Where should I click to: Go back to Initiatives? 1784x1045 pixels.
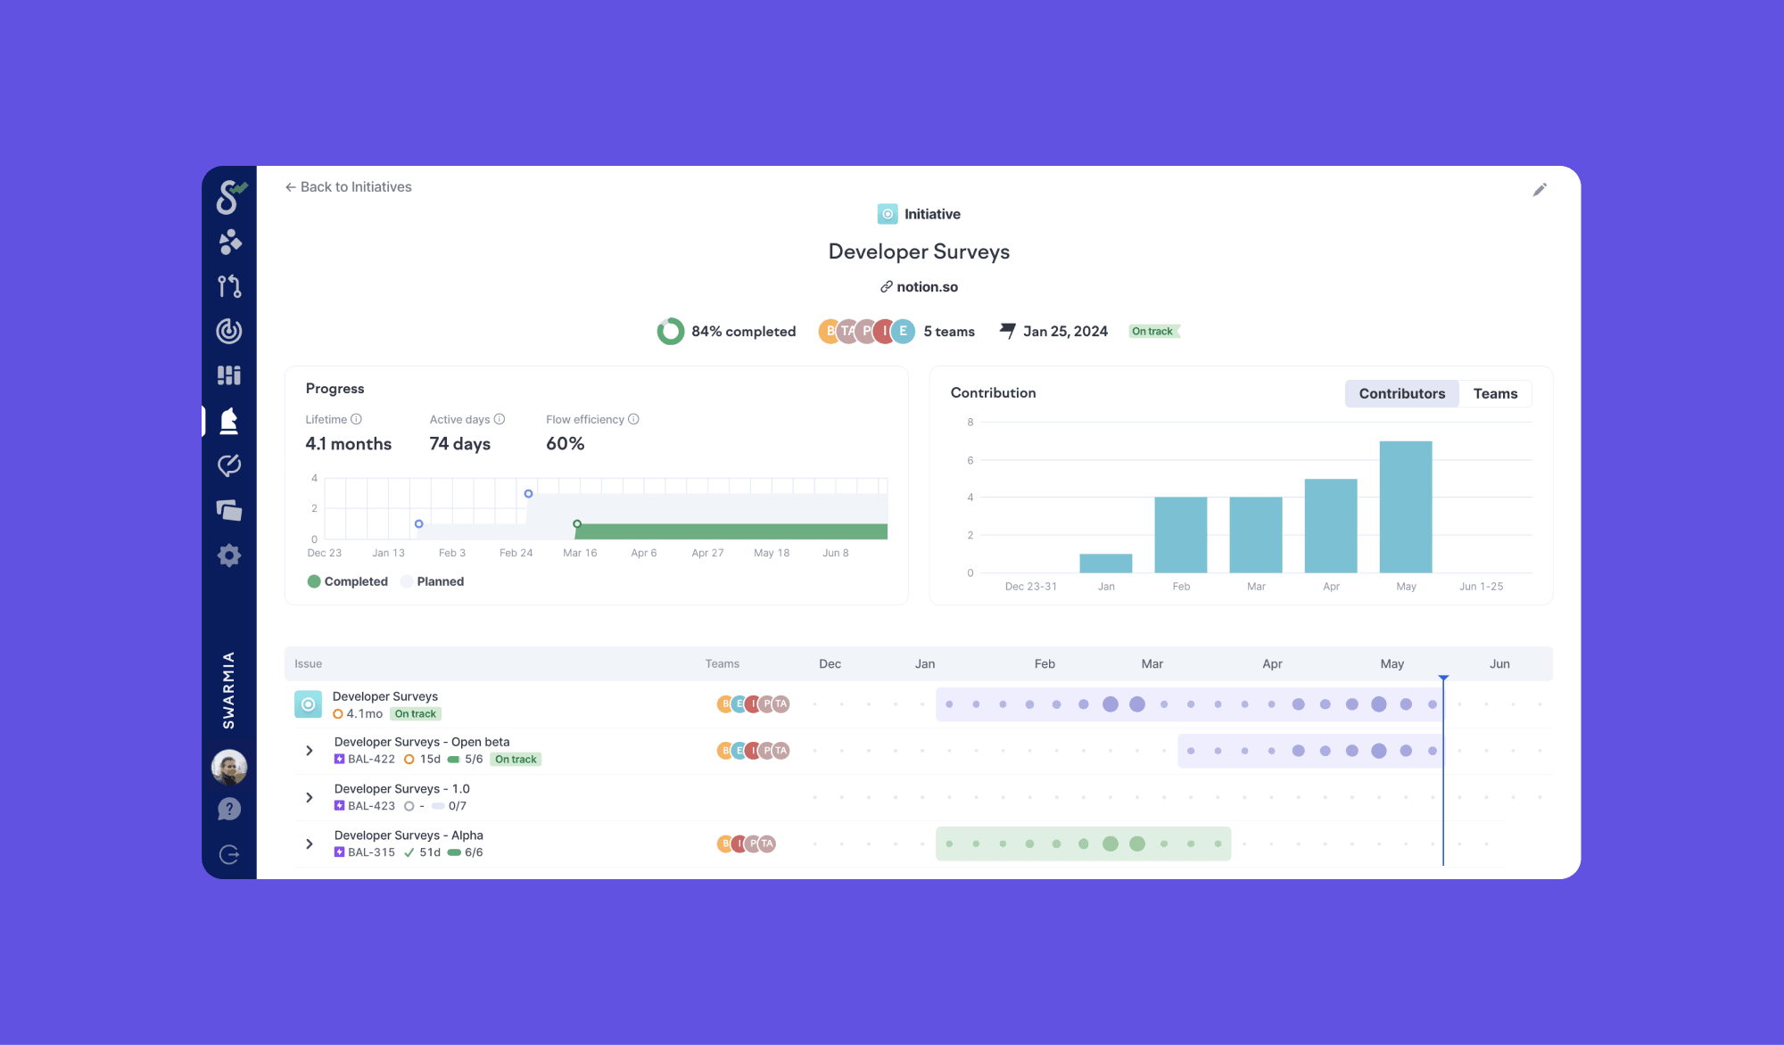coord(348,187)
